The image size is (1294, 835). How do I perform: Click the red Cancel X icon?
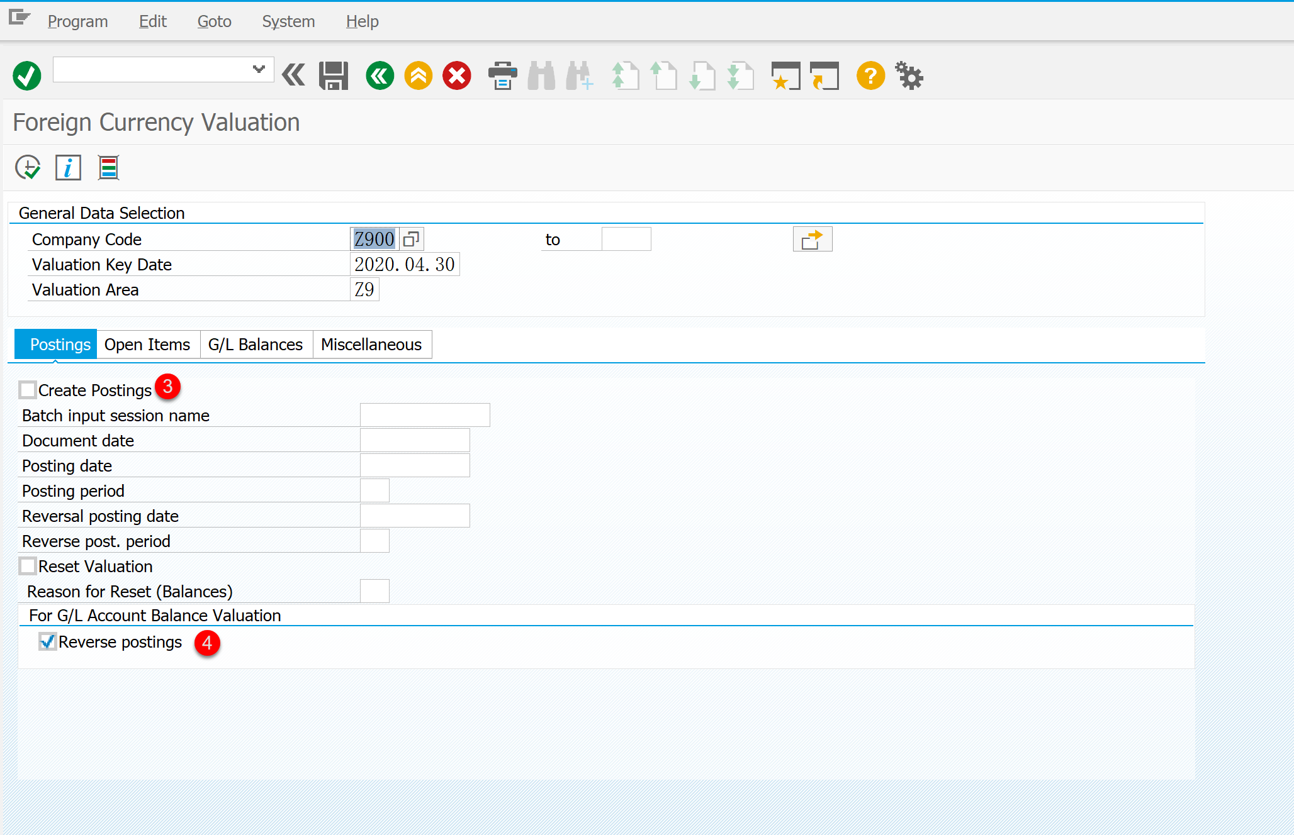[457, 76]
